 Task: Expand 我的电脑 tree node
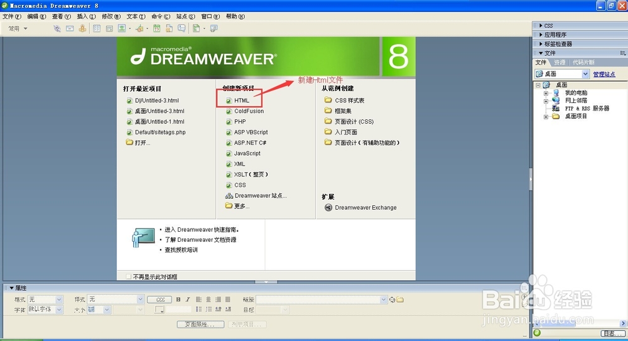tap(546, 93)
